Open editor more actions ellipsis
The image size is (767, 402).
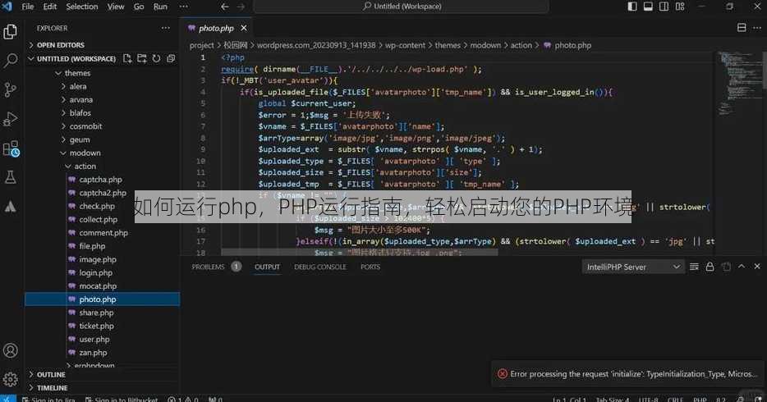(x=756, y=28)
